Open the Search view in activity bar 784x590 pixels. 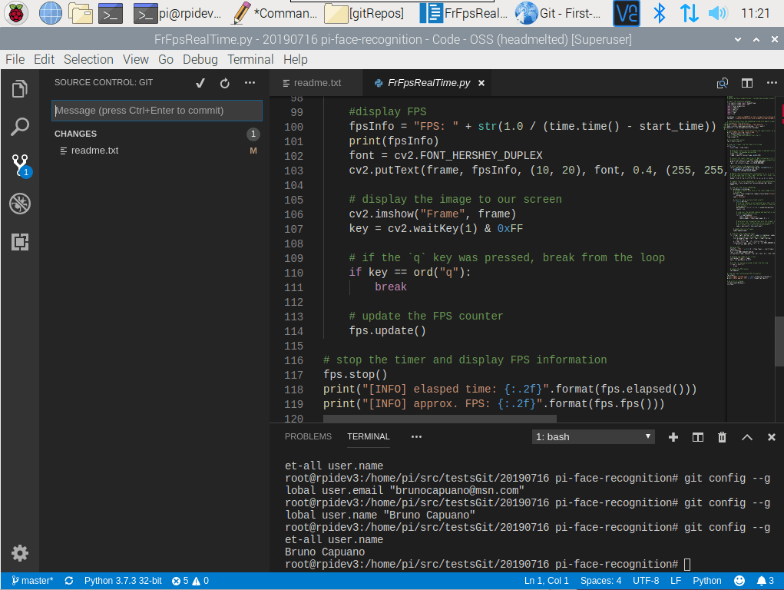[20, 127]
